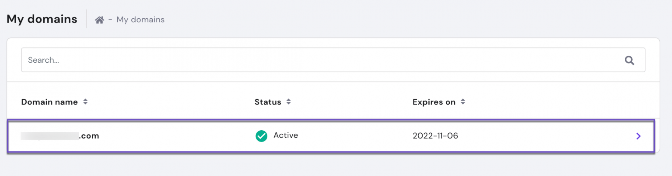Click the Active status text
The height and width of the screenshot is (176, 672).
pos(286,135)
